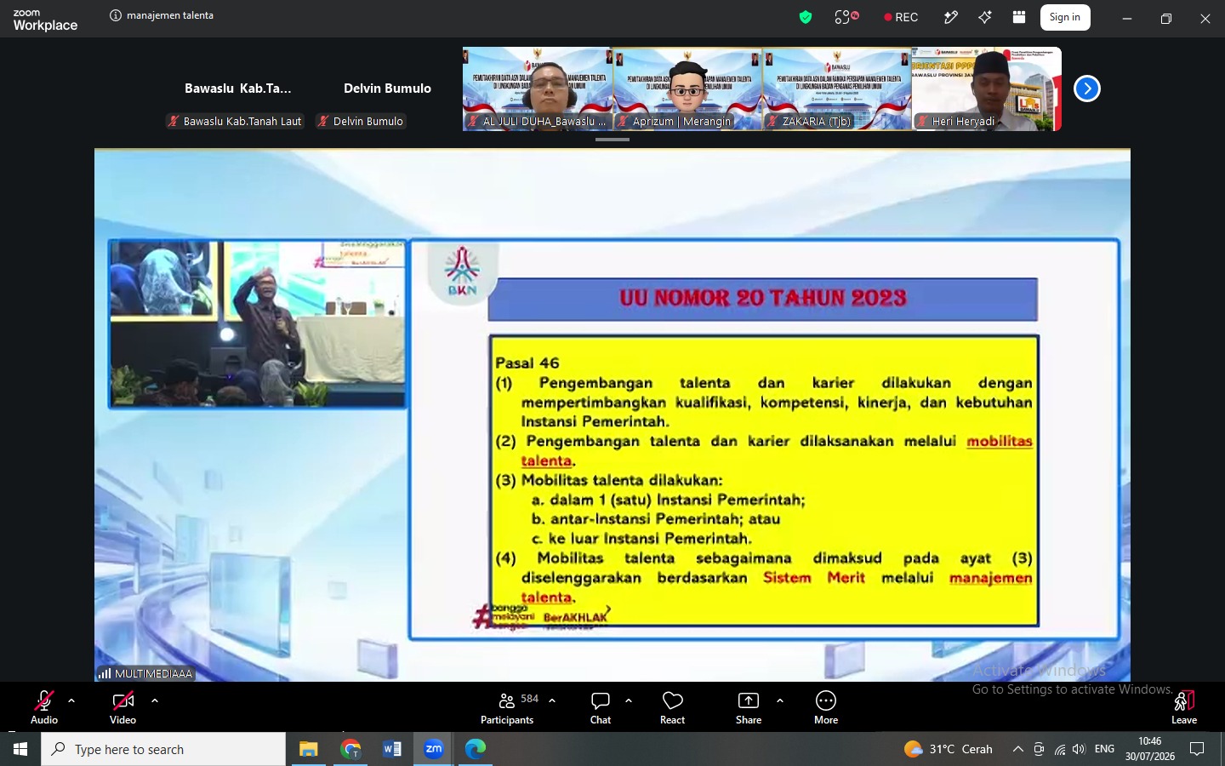This screenshot has width=1225, height=766.
Task: Select Heri Heryadi video thumbnail
Action: click(x=987, y=89)
